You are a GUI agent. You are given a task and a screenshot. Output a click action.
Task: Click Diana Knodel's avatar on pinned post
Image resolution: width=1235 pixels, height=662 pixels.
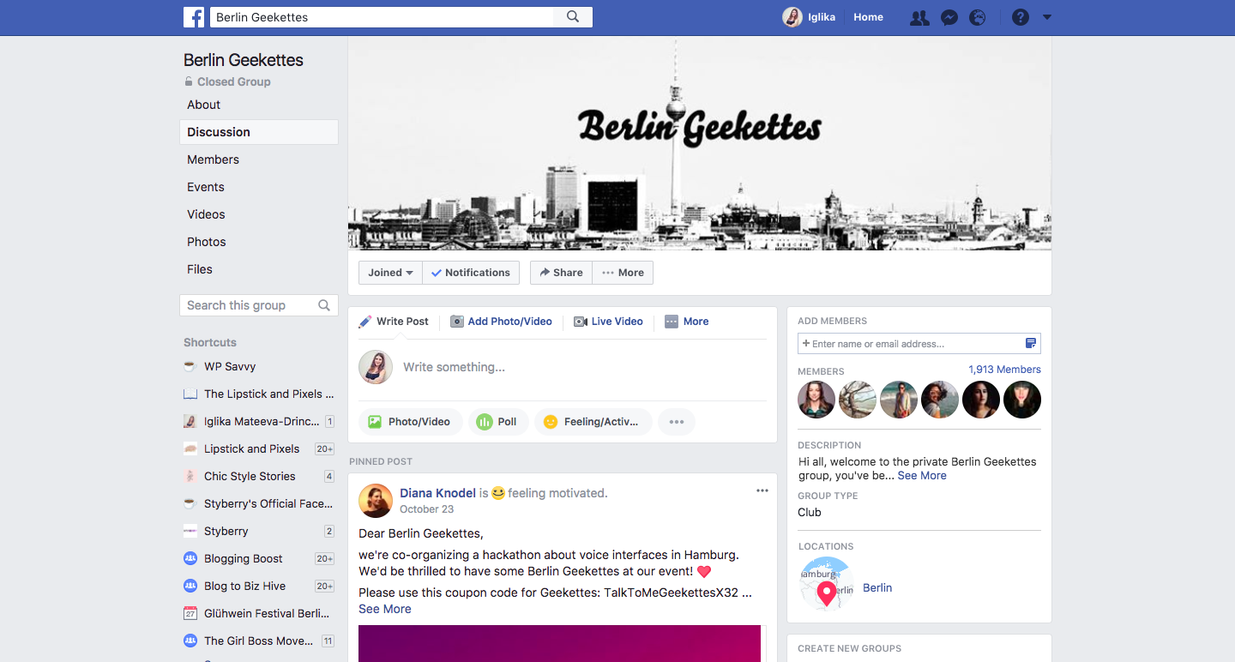point(376,501)
